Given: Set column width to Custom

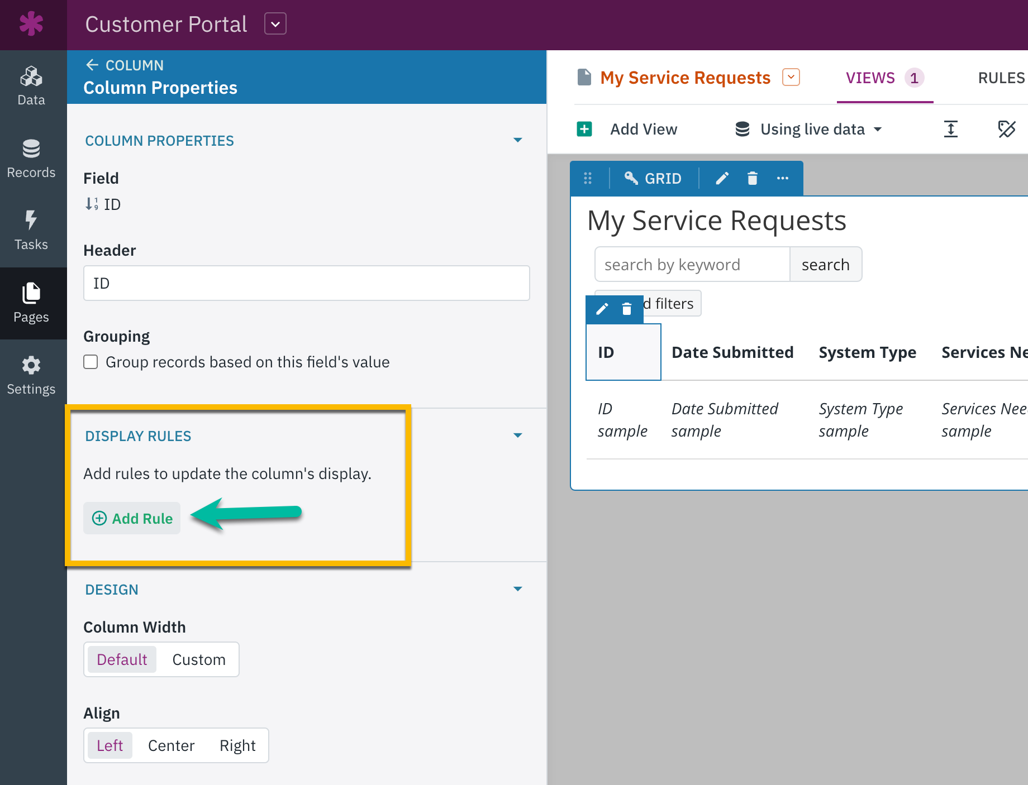Looking at the screenshot, I should pos(198,660).
